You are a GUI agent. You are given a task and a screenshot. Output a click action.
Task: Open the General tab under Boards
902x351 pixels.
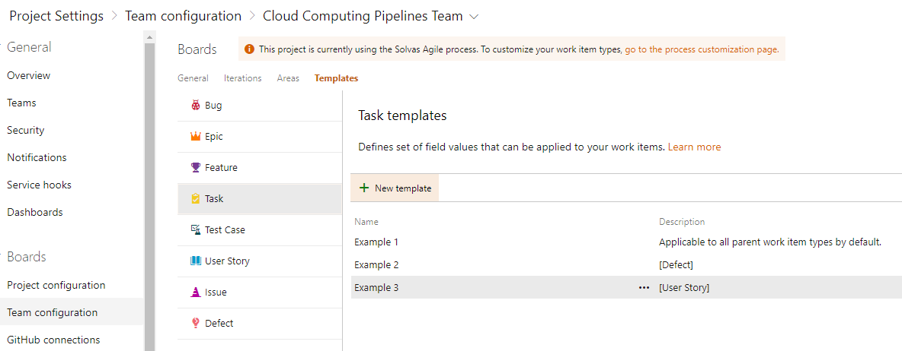[x=193, y=78]
